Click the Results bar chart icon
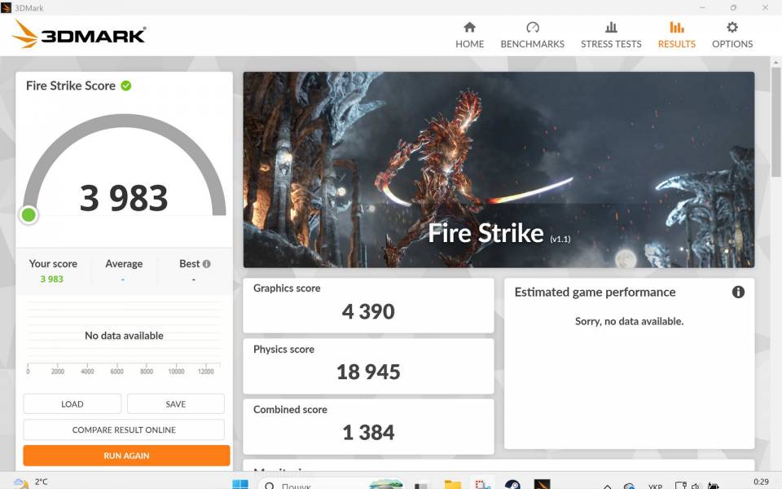Screen dimensions: 782x489 pyautogui.click(x=676, y=28)
